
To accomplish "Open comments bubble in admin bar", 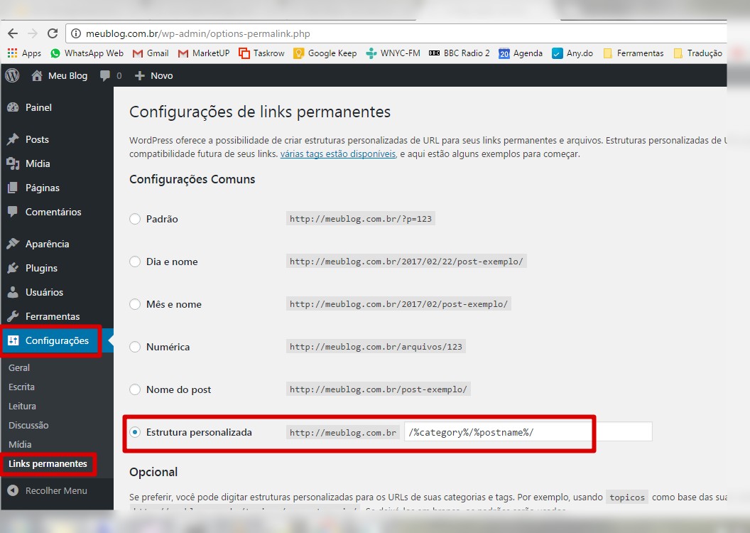I will (111, 75).
